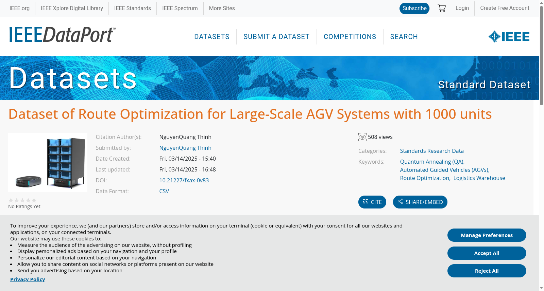Click the CSV data format link

(x=164, y=191)
